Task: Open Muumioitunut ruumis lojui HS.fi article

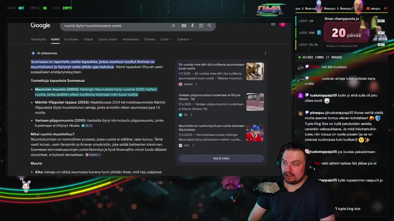Action: 211,128
